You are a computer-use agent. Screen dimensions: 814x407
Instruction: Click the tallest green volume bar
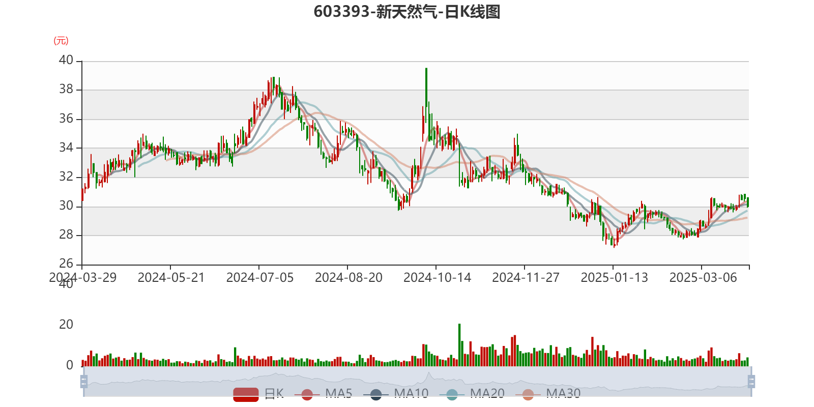coord(459,346)
